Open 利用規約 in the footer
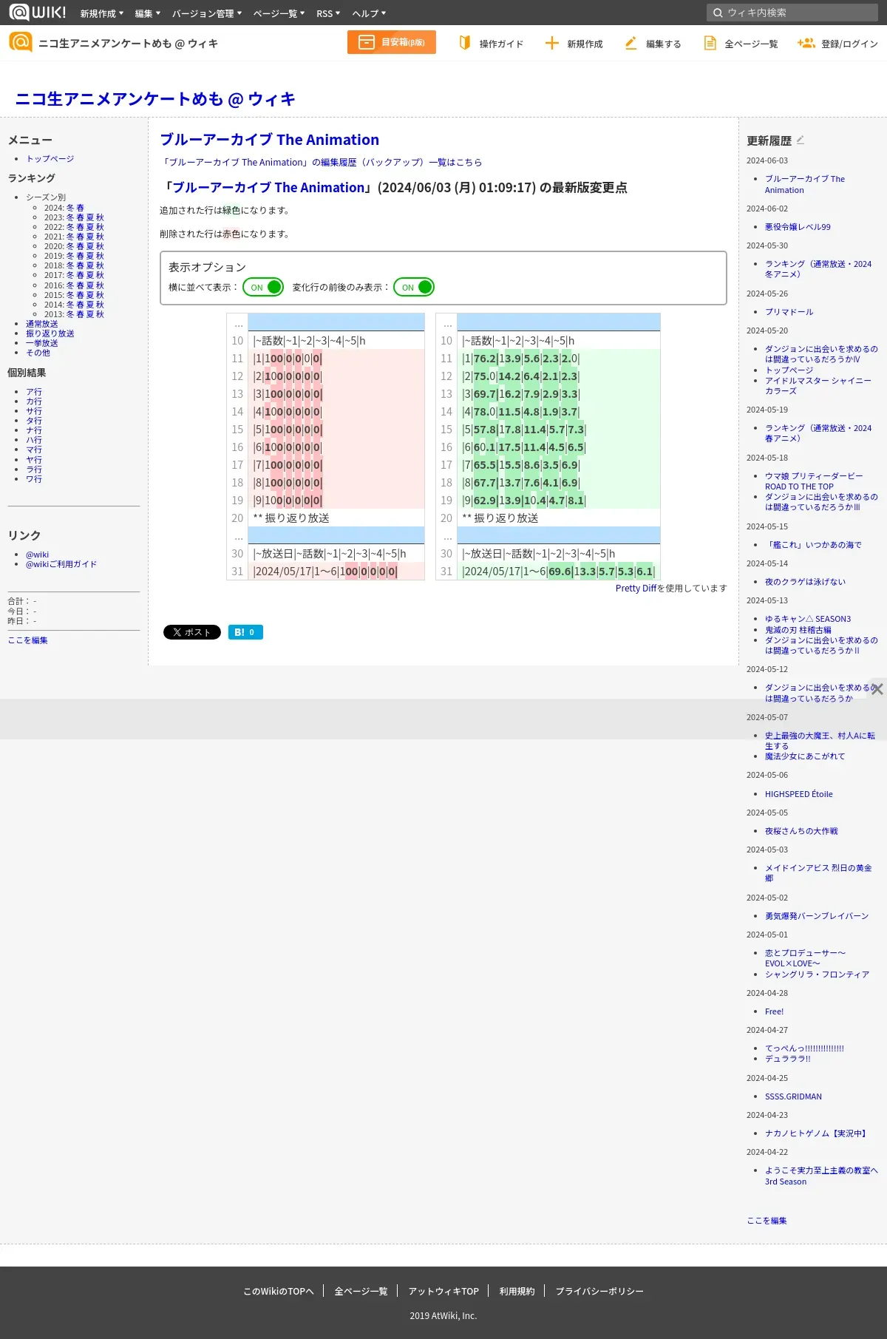Viewport: 887px width, 1339px height. click(517, 1291)
